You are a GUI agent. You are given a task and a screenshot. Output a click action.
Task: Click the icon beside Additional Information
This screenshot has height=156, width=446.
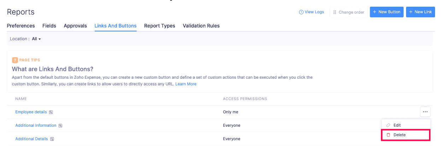[x=60, y=126]
